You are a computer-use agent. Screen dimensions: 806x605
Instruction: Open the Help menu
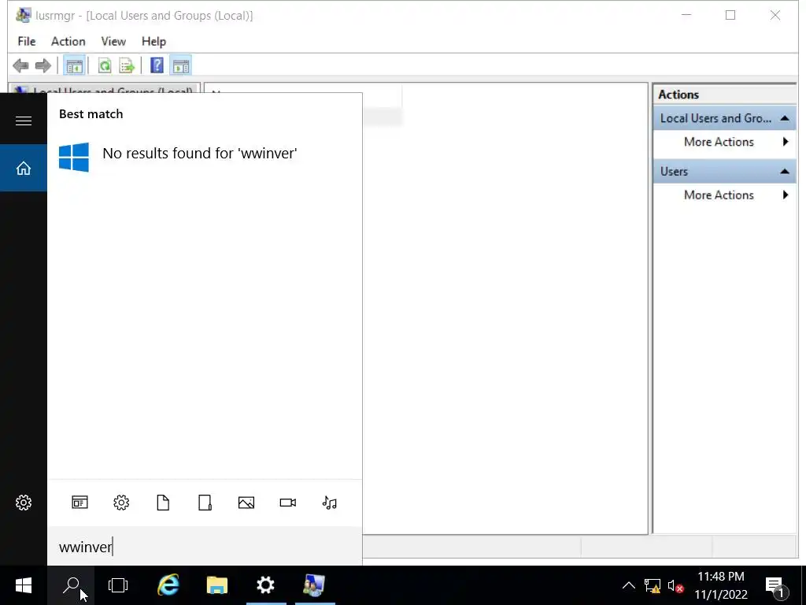tap(153, 41)
